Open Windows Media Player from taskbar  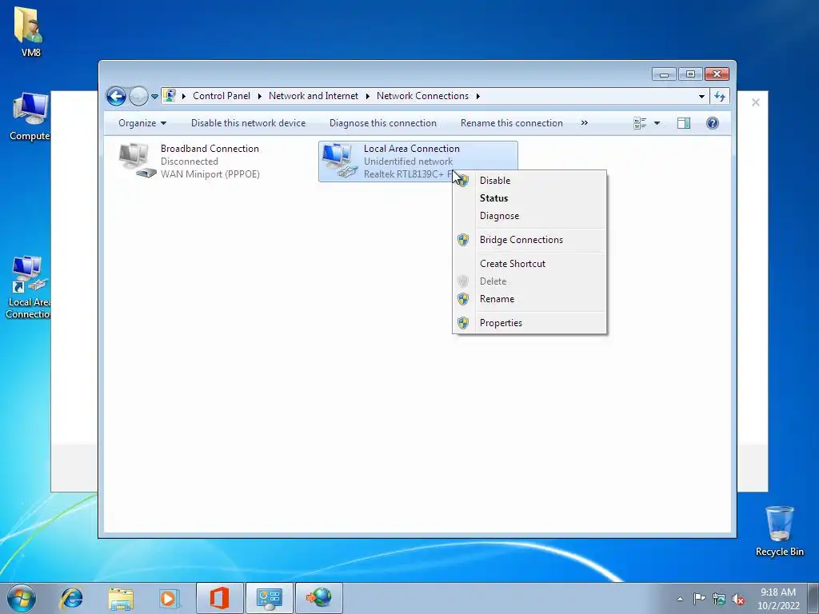pyautogui.click(x=170, y=598)
